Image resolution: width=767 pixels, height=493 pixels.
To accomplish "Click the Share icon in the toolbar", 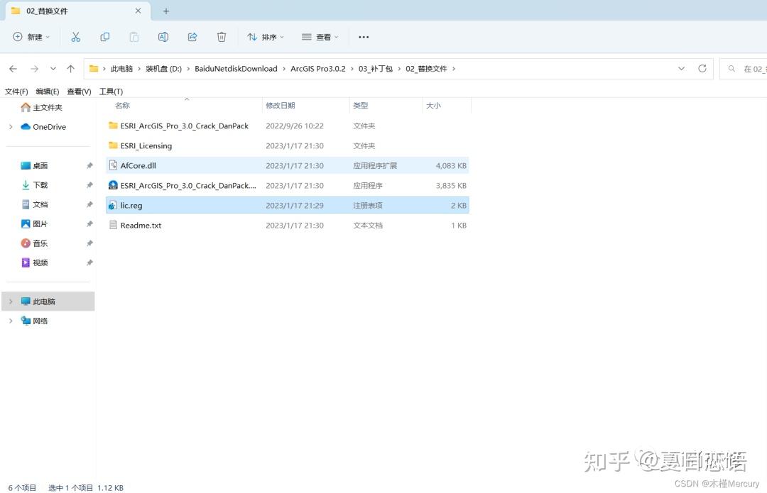I will click(192, 37).
